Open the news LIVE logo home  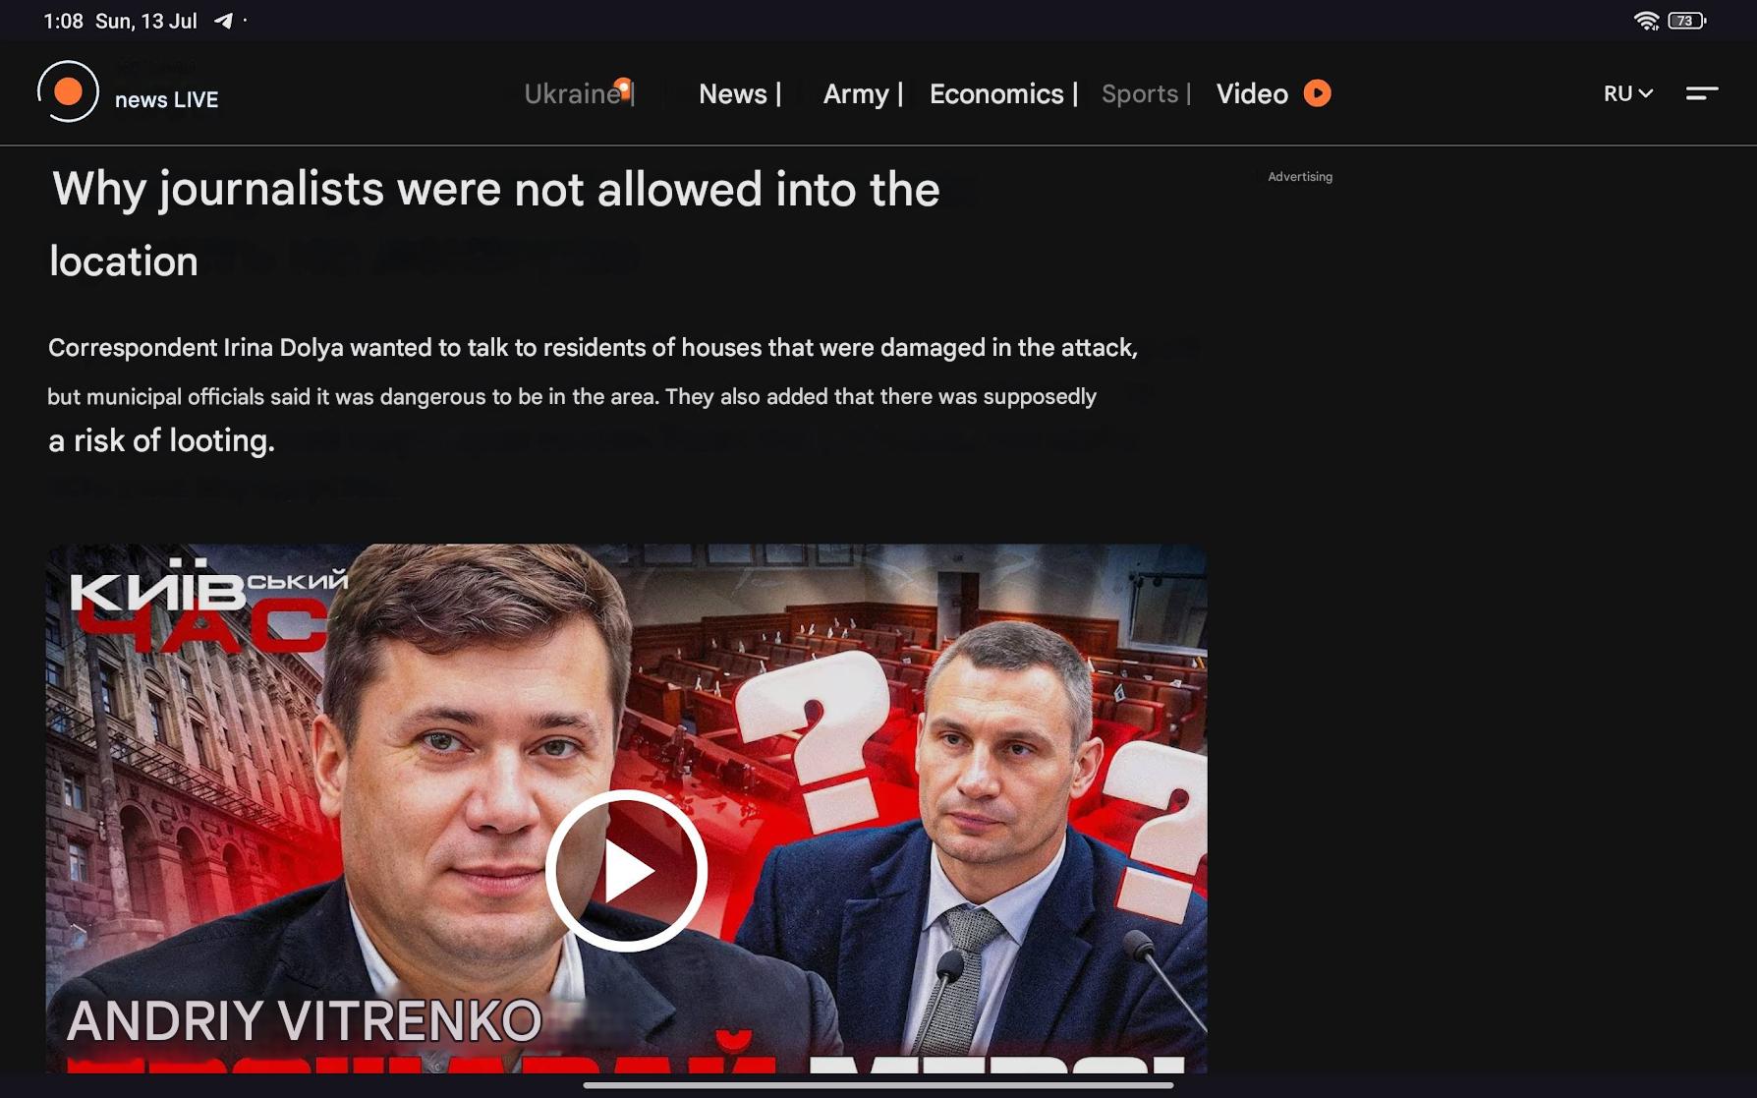click(128, 92)
